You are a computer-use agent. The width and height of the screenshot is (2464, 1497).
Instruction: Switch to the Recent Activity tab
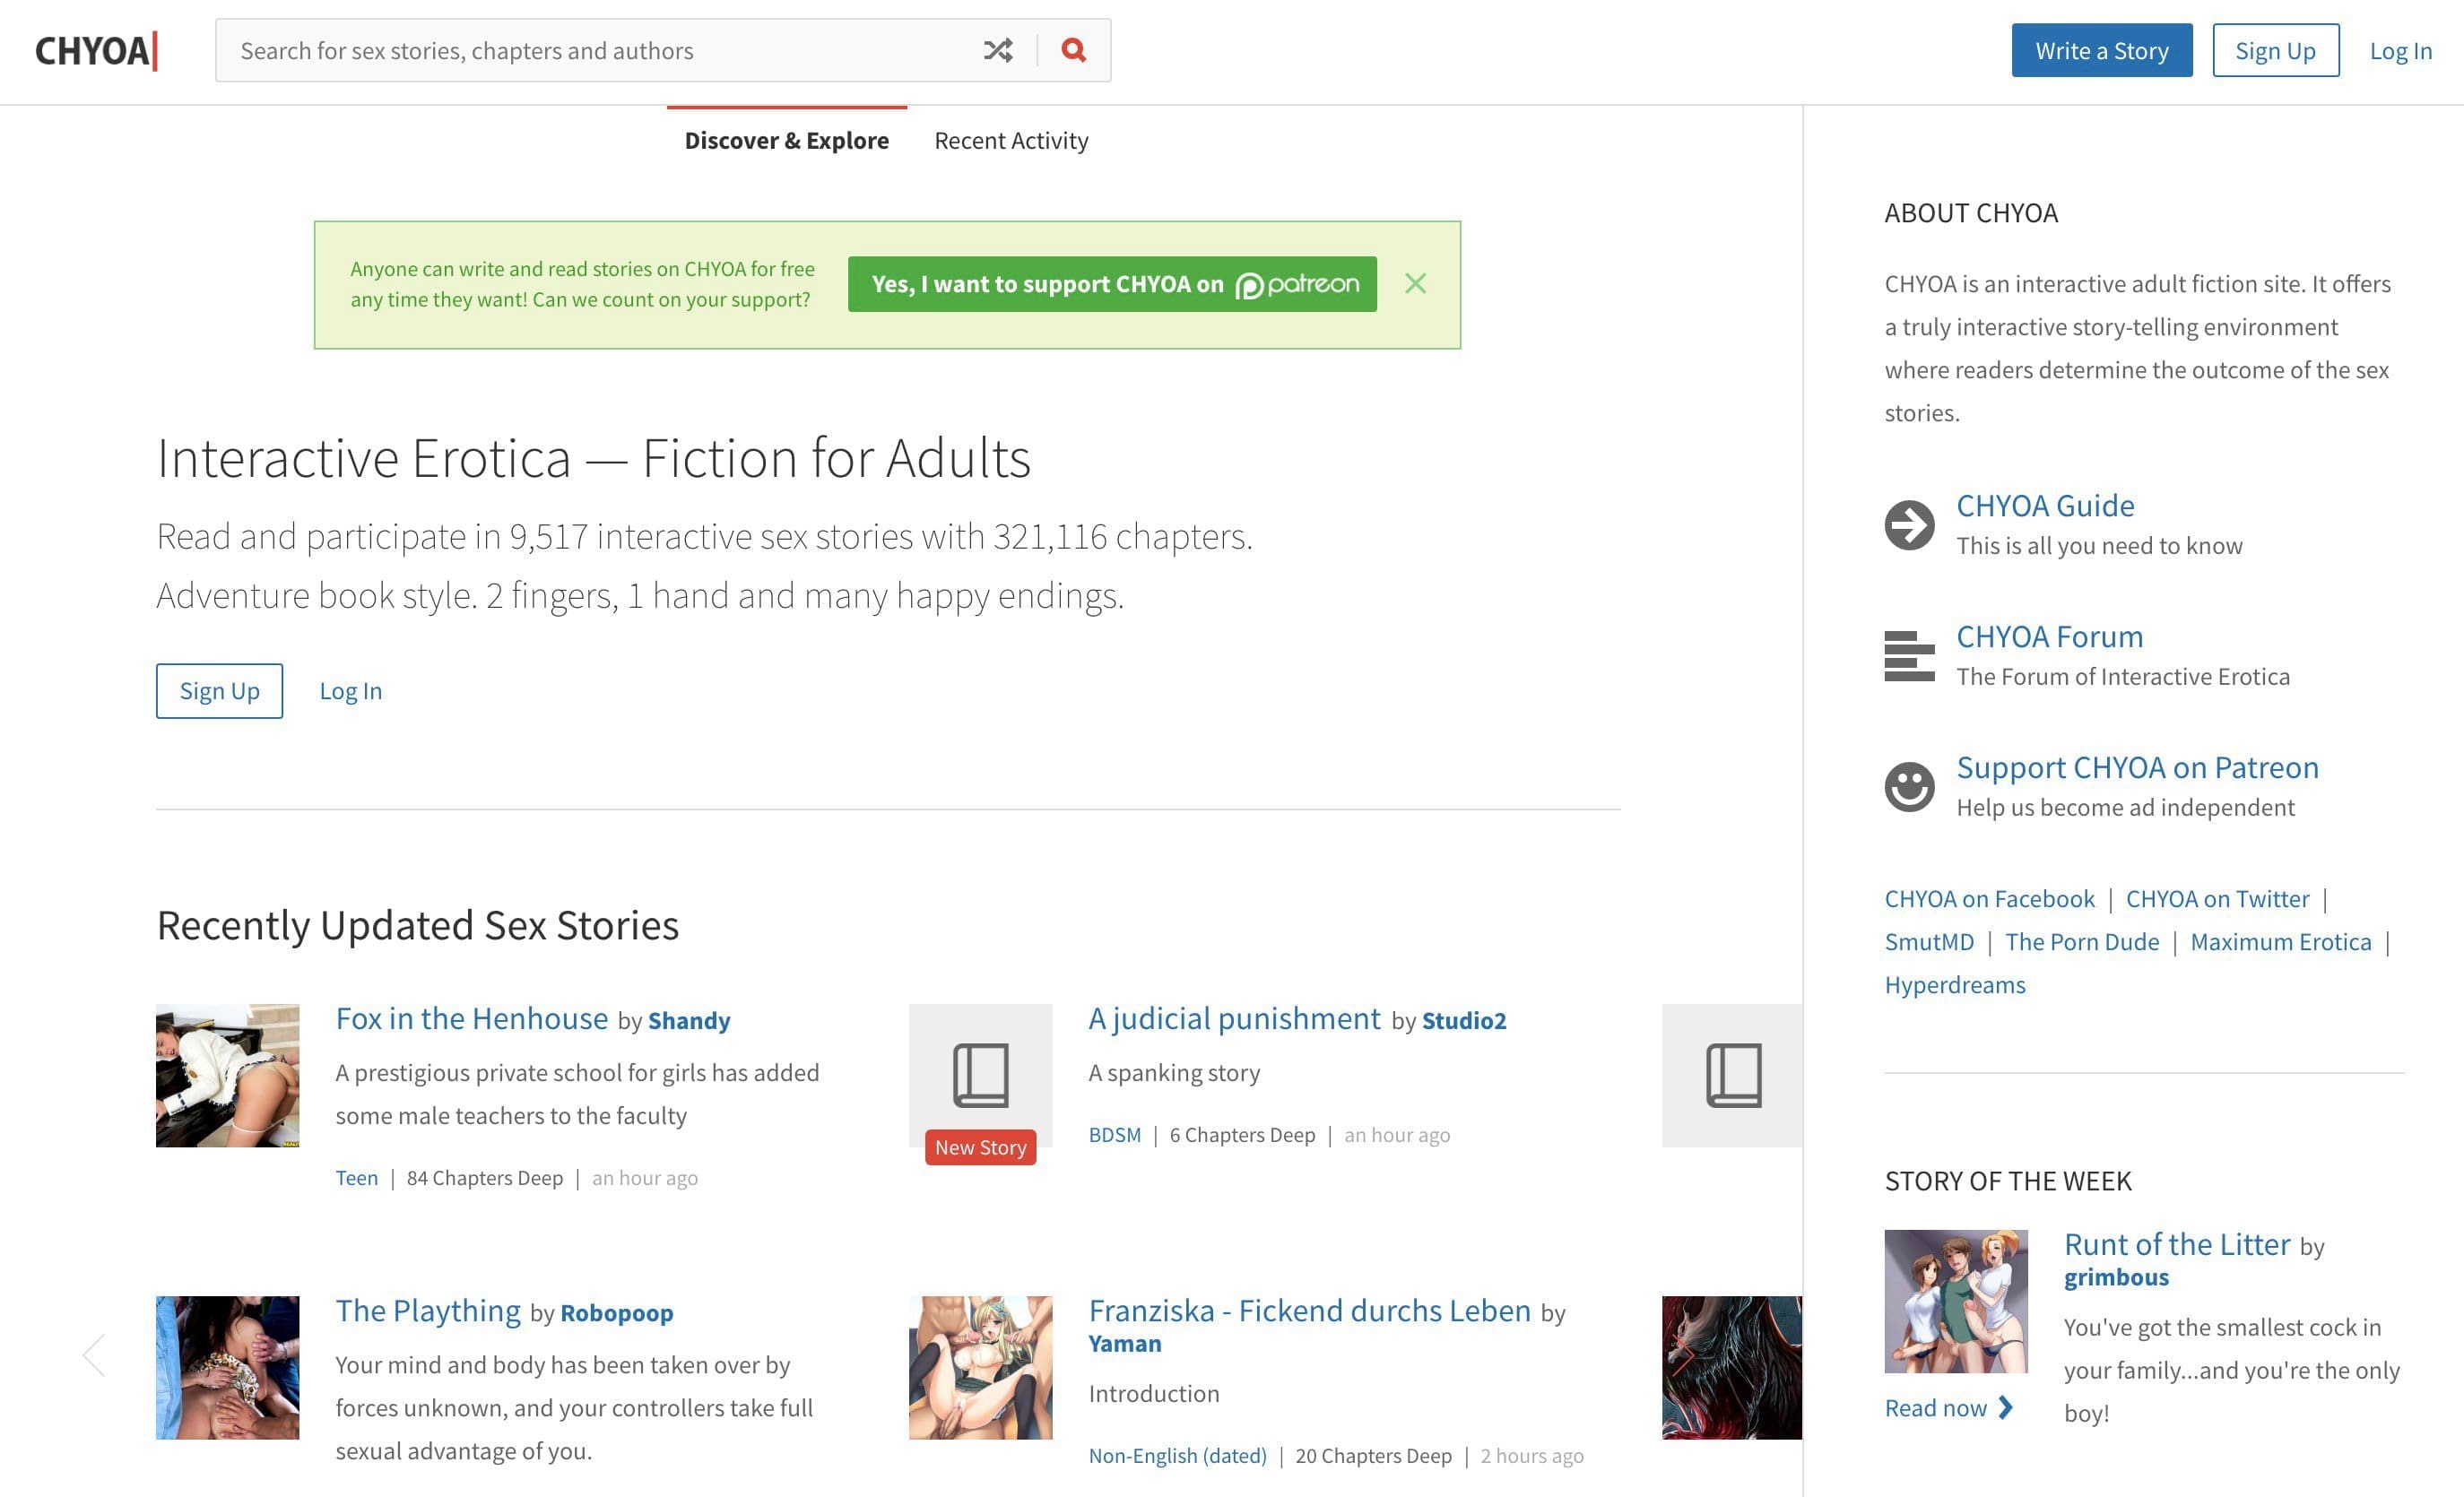click(1011, 141)
